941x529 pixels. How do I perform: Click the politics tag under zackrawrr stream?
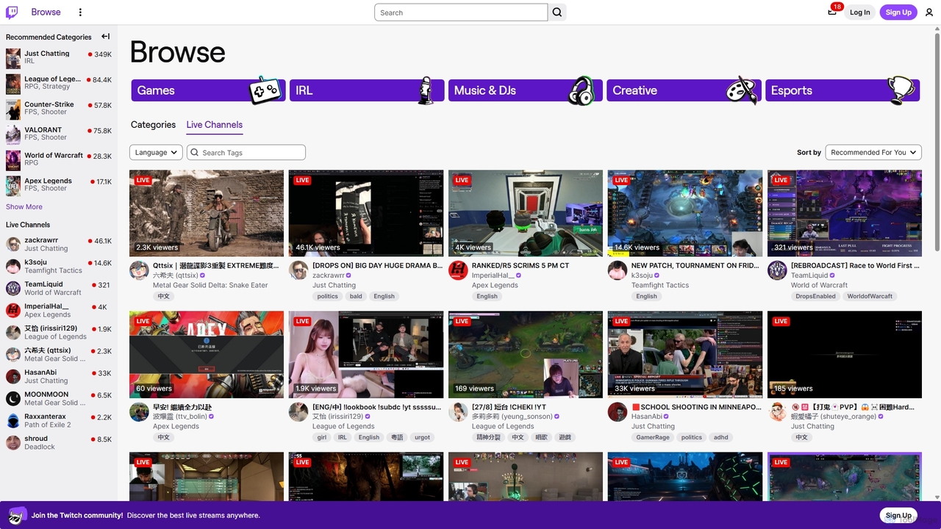(327, 296)
